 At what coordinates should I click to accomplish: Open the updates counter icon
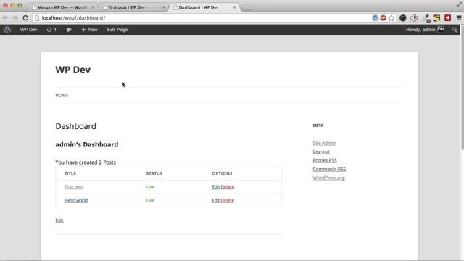pyautogui.click(x=51, y=30)
